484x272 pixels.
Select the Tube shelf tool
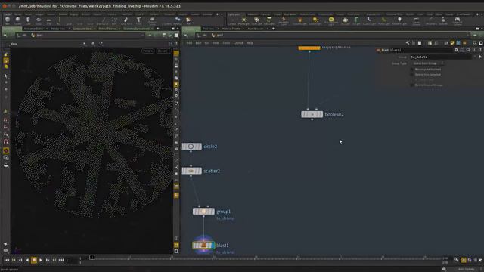pos(28,20)
